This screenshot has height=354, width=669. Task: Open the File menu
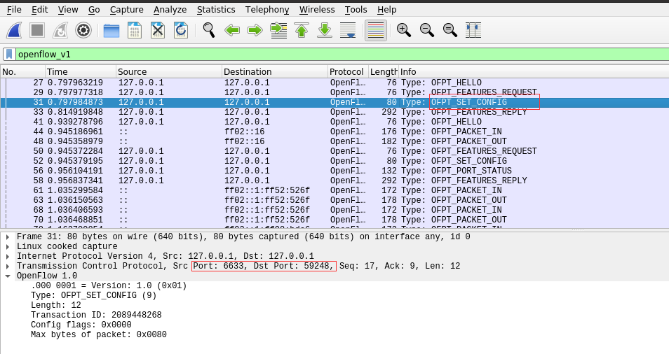click(x=14, y=9)
